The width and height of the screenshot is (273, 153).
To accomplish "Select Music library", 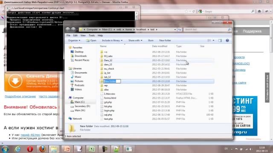I will tap(78, 77).
